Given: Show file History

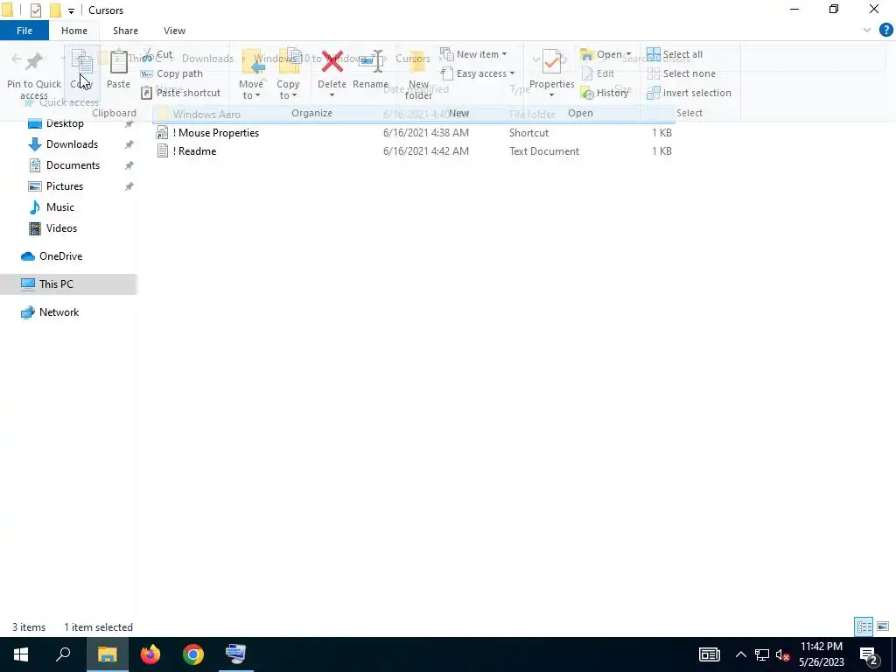Looking at the screenshot, I should (x=605, y=93).
